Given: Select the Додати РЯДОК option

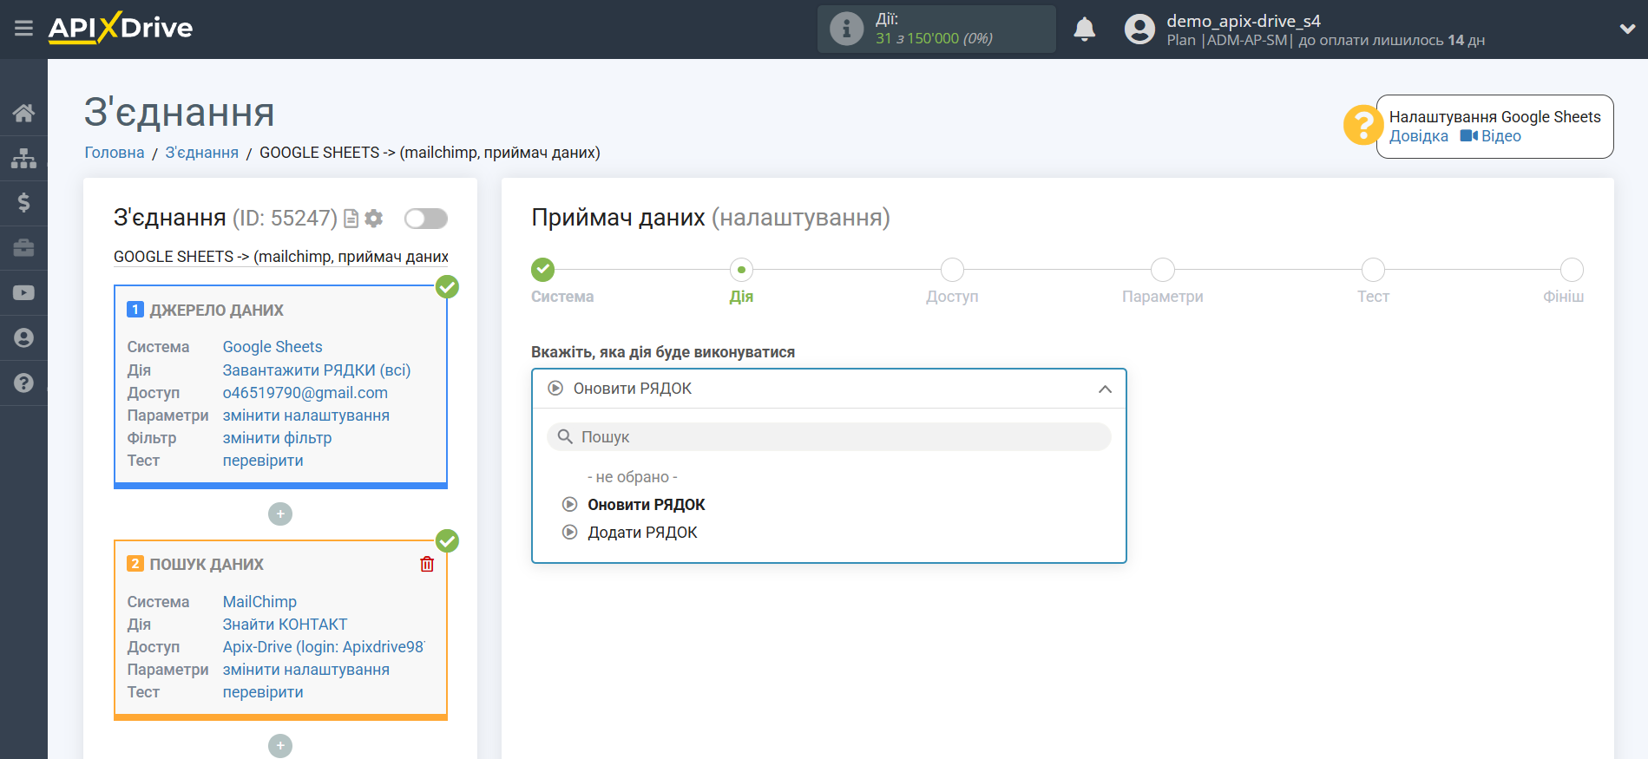Looking at the screenshot, I should (642, 533).
